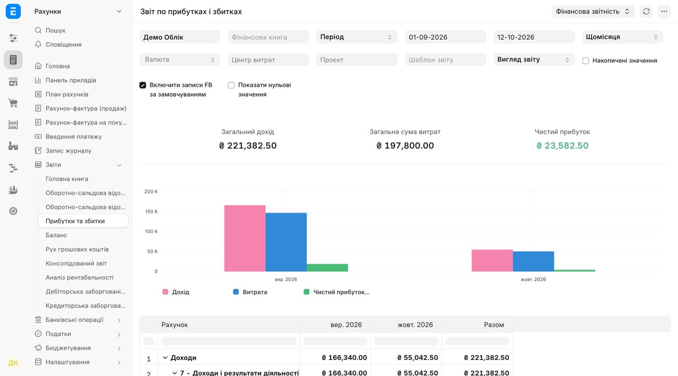Open the storefront selling module icon

coord(13,82)
